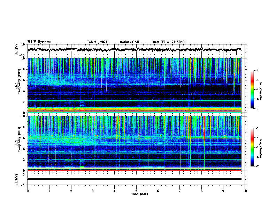Click the -3 label on ch.1 color bar

(257, 70)
